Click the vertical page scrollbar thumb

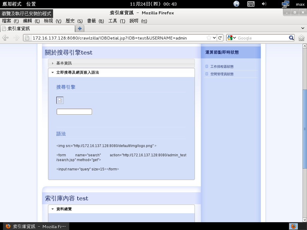point(305,129)
